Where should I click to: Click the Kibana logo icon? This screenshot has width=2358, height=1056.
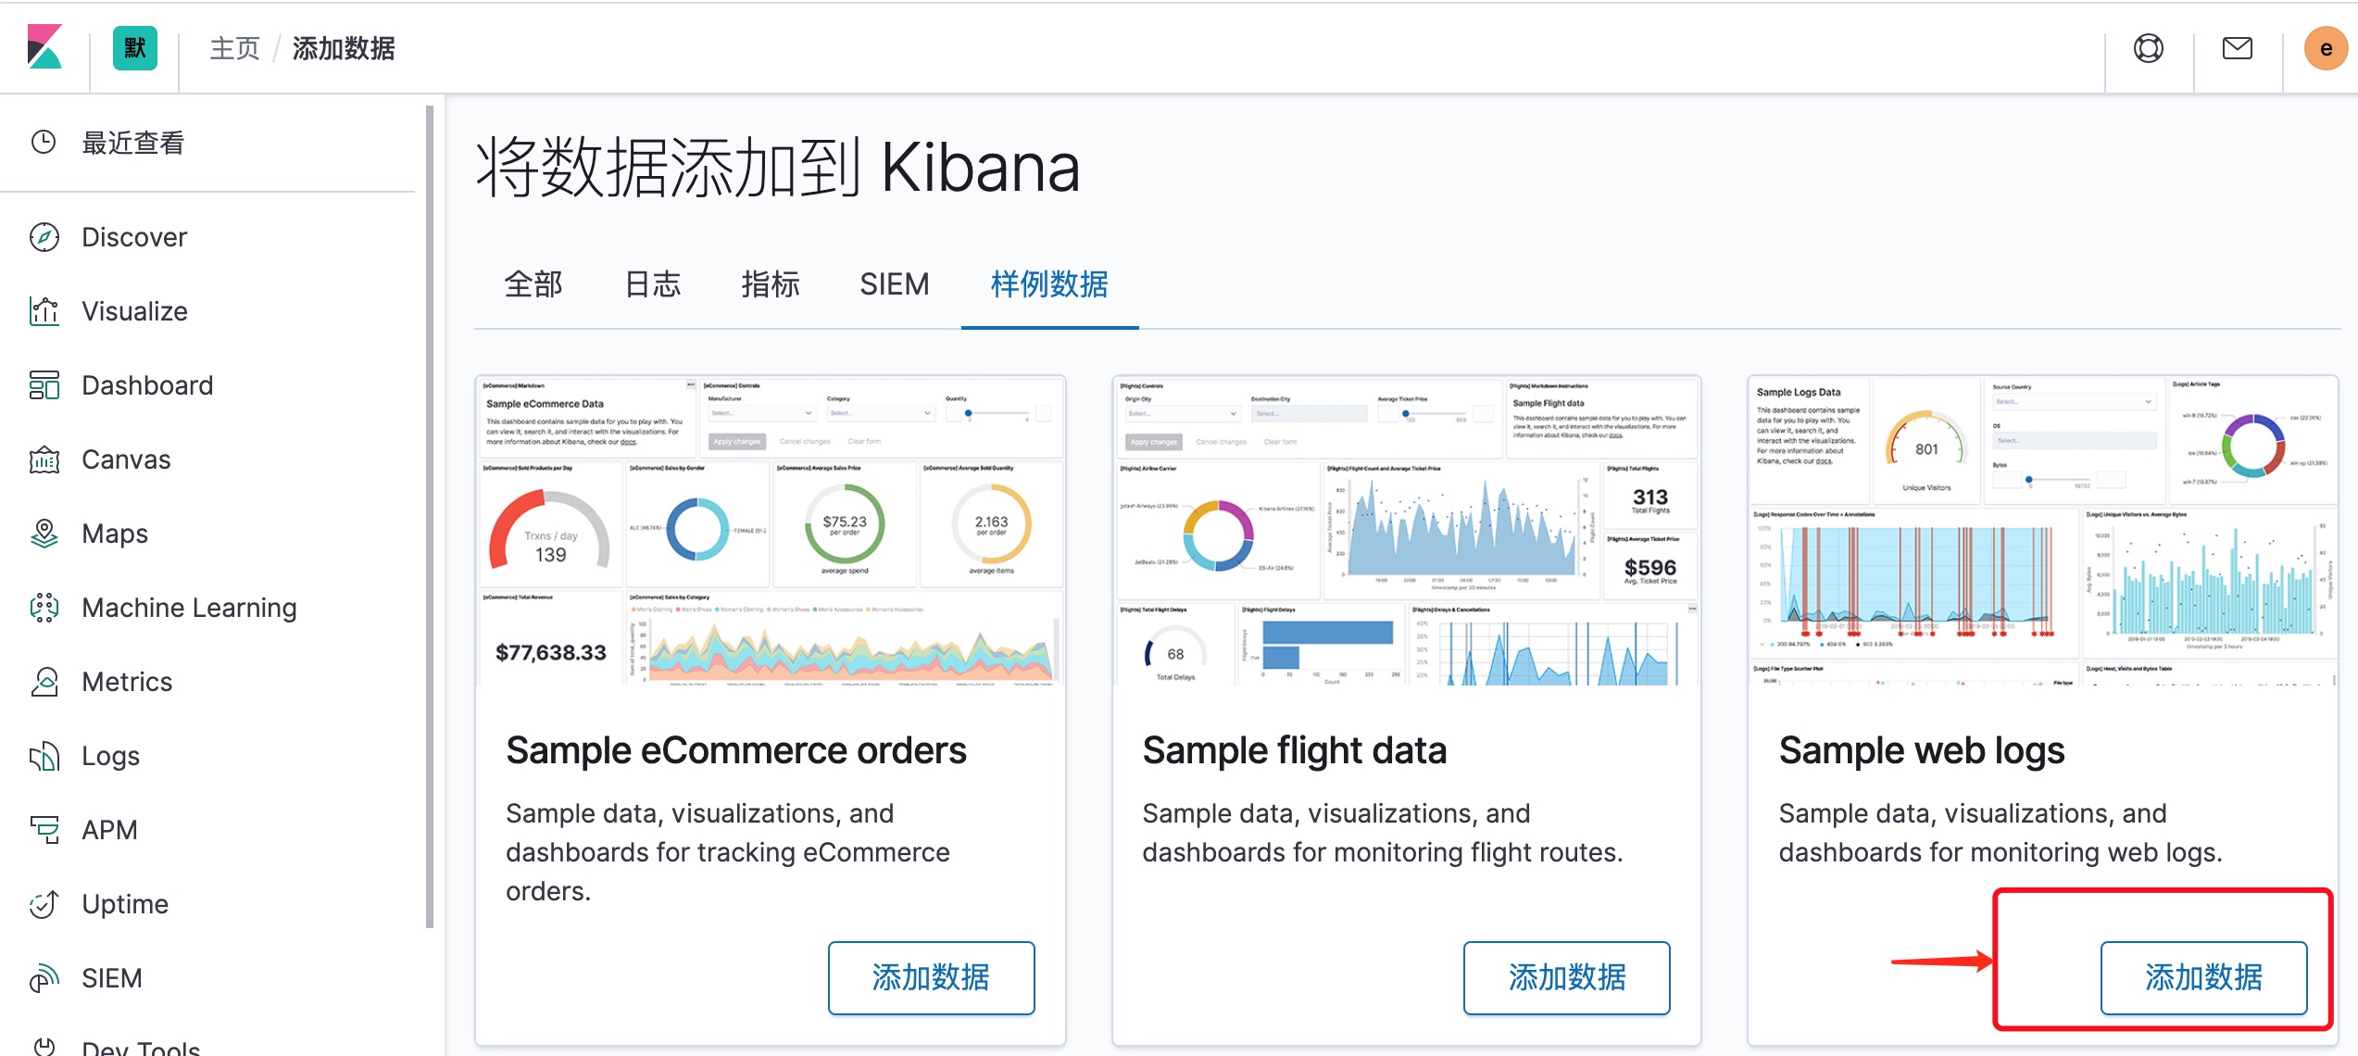coord(44,47)
